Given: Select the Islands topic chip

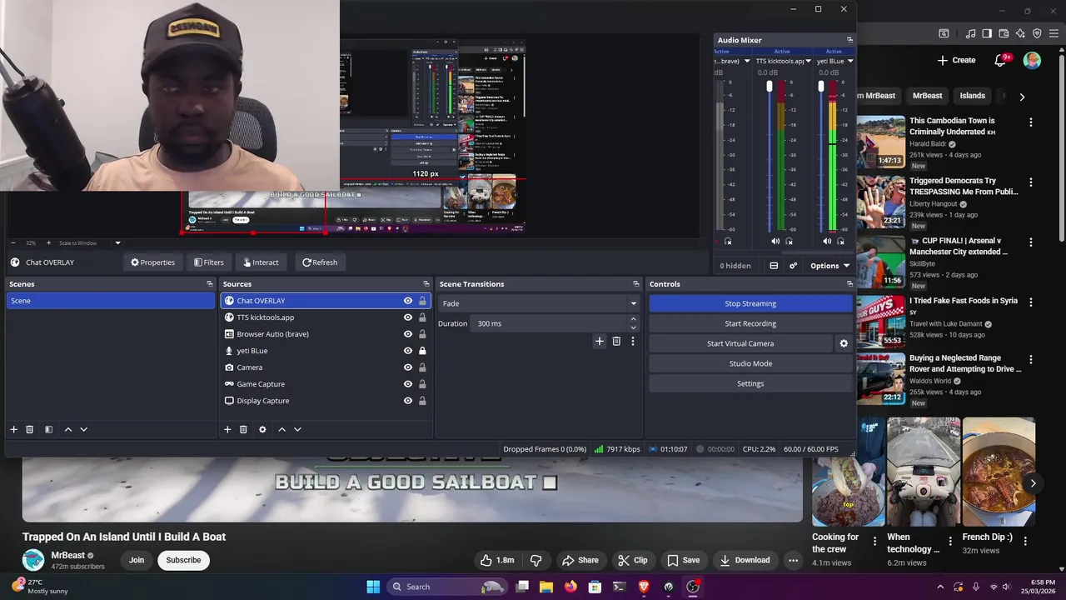Looking at the screenshot, I should tap(972, 96).
